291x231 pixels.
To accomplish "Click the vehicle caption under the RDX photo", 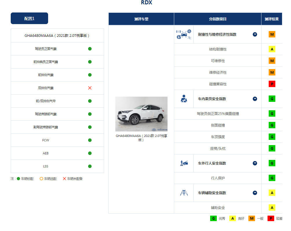I will [x=141, y=138].
